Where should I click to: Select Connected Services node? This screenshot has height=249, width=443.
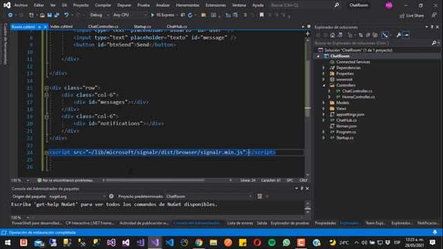pos(353,62)
